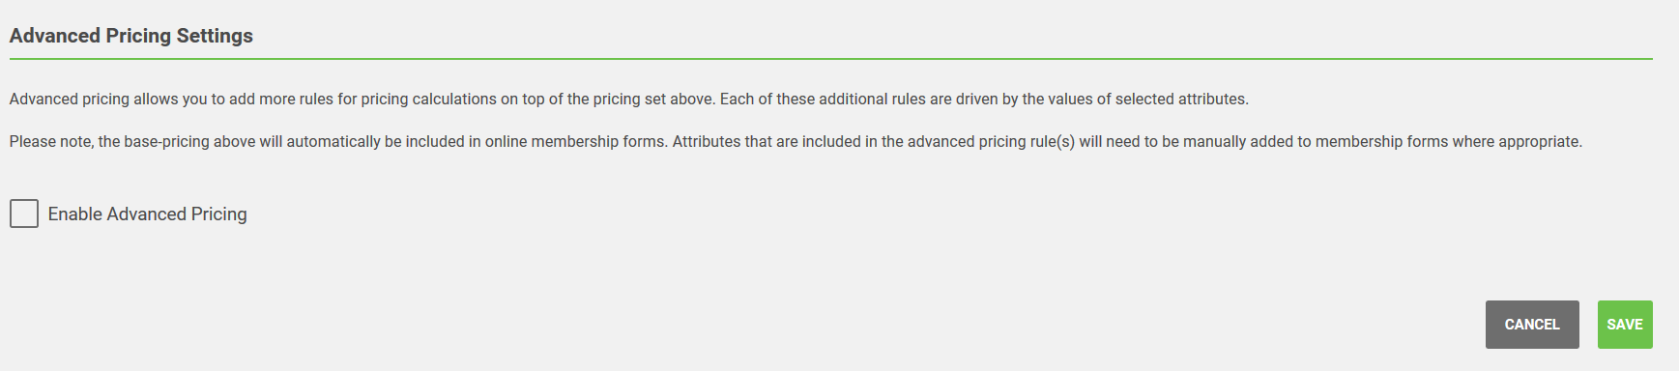
Task: Click the Advanced Pricing Settings heading
Action: (131, 36)
